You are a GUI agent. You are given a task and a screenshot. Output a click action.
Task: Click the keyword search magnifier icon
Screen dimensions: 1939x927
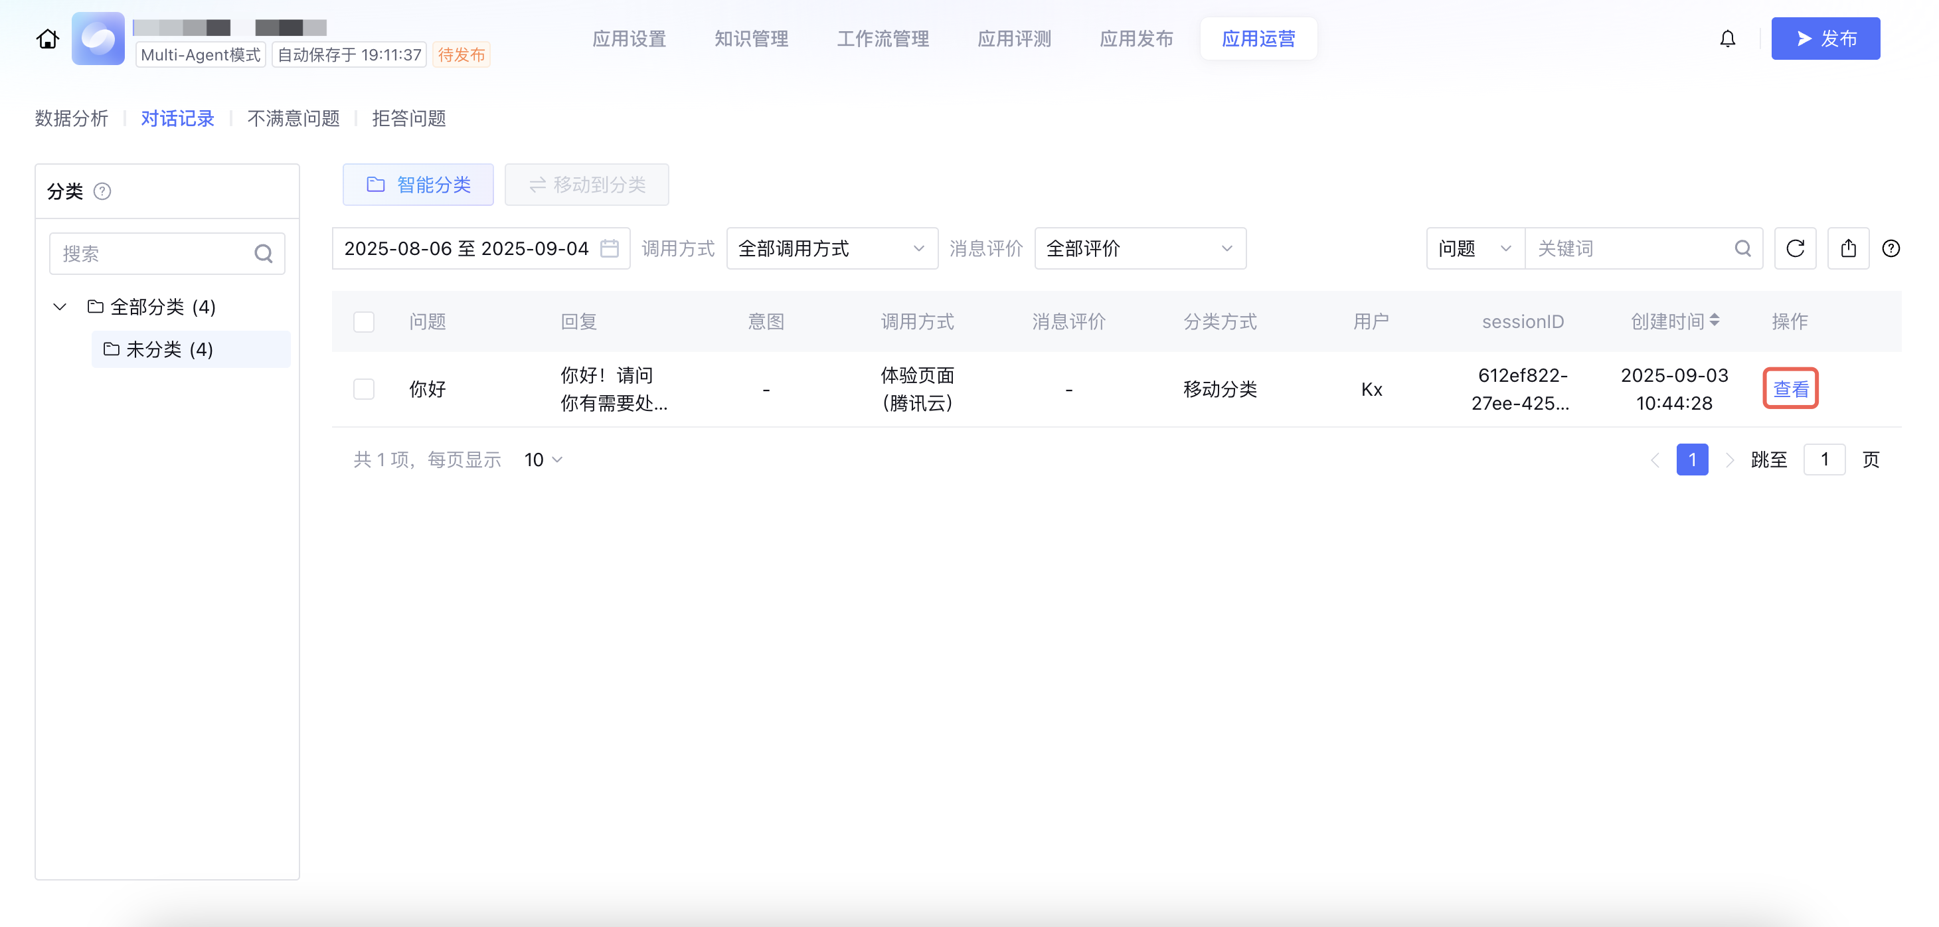[x=1742, y=248]
